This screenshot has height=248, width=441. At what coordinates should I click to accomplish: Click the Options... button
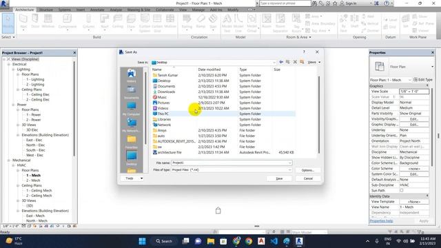coord(308,170)
